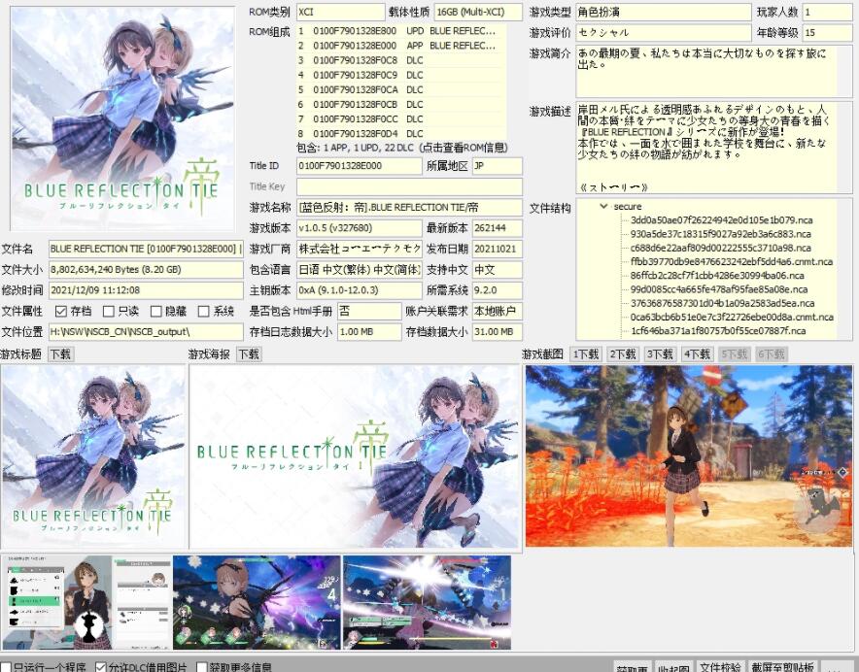The image size is (859, 672).
Task: Click the 所需系统 field showing 9.2.0
Action: [x=498, y=290]
